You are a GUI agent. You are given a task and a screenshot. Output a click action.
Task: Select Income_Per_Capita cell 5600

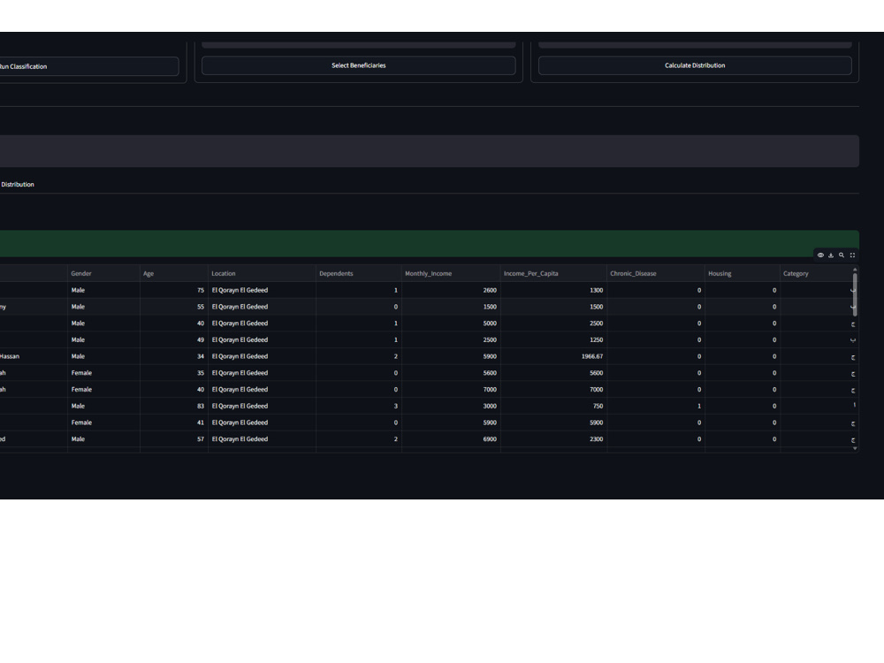click(553, 373)
